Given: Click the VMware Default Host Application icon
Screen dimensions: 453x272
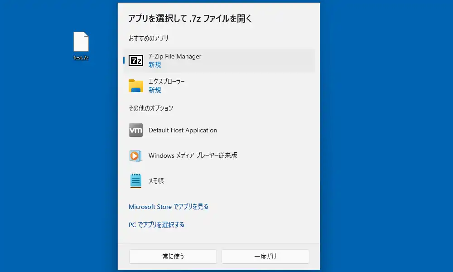Looking at the screenshot, I should [136, 130].
